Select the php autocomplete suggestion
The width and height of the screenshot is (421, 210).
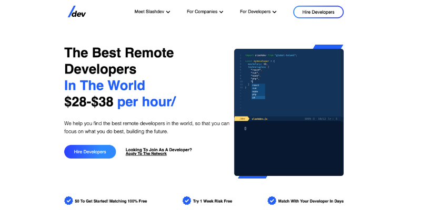click(258, 94)
